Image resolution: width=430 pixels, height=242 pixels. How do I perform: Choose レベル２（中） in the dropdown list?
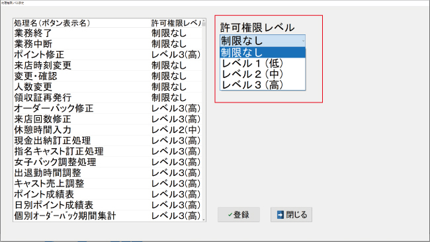click(x=263, y=74)
